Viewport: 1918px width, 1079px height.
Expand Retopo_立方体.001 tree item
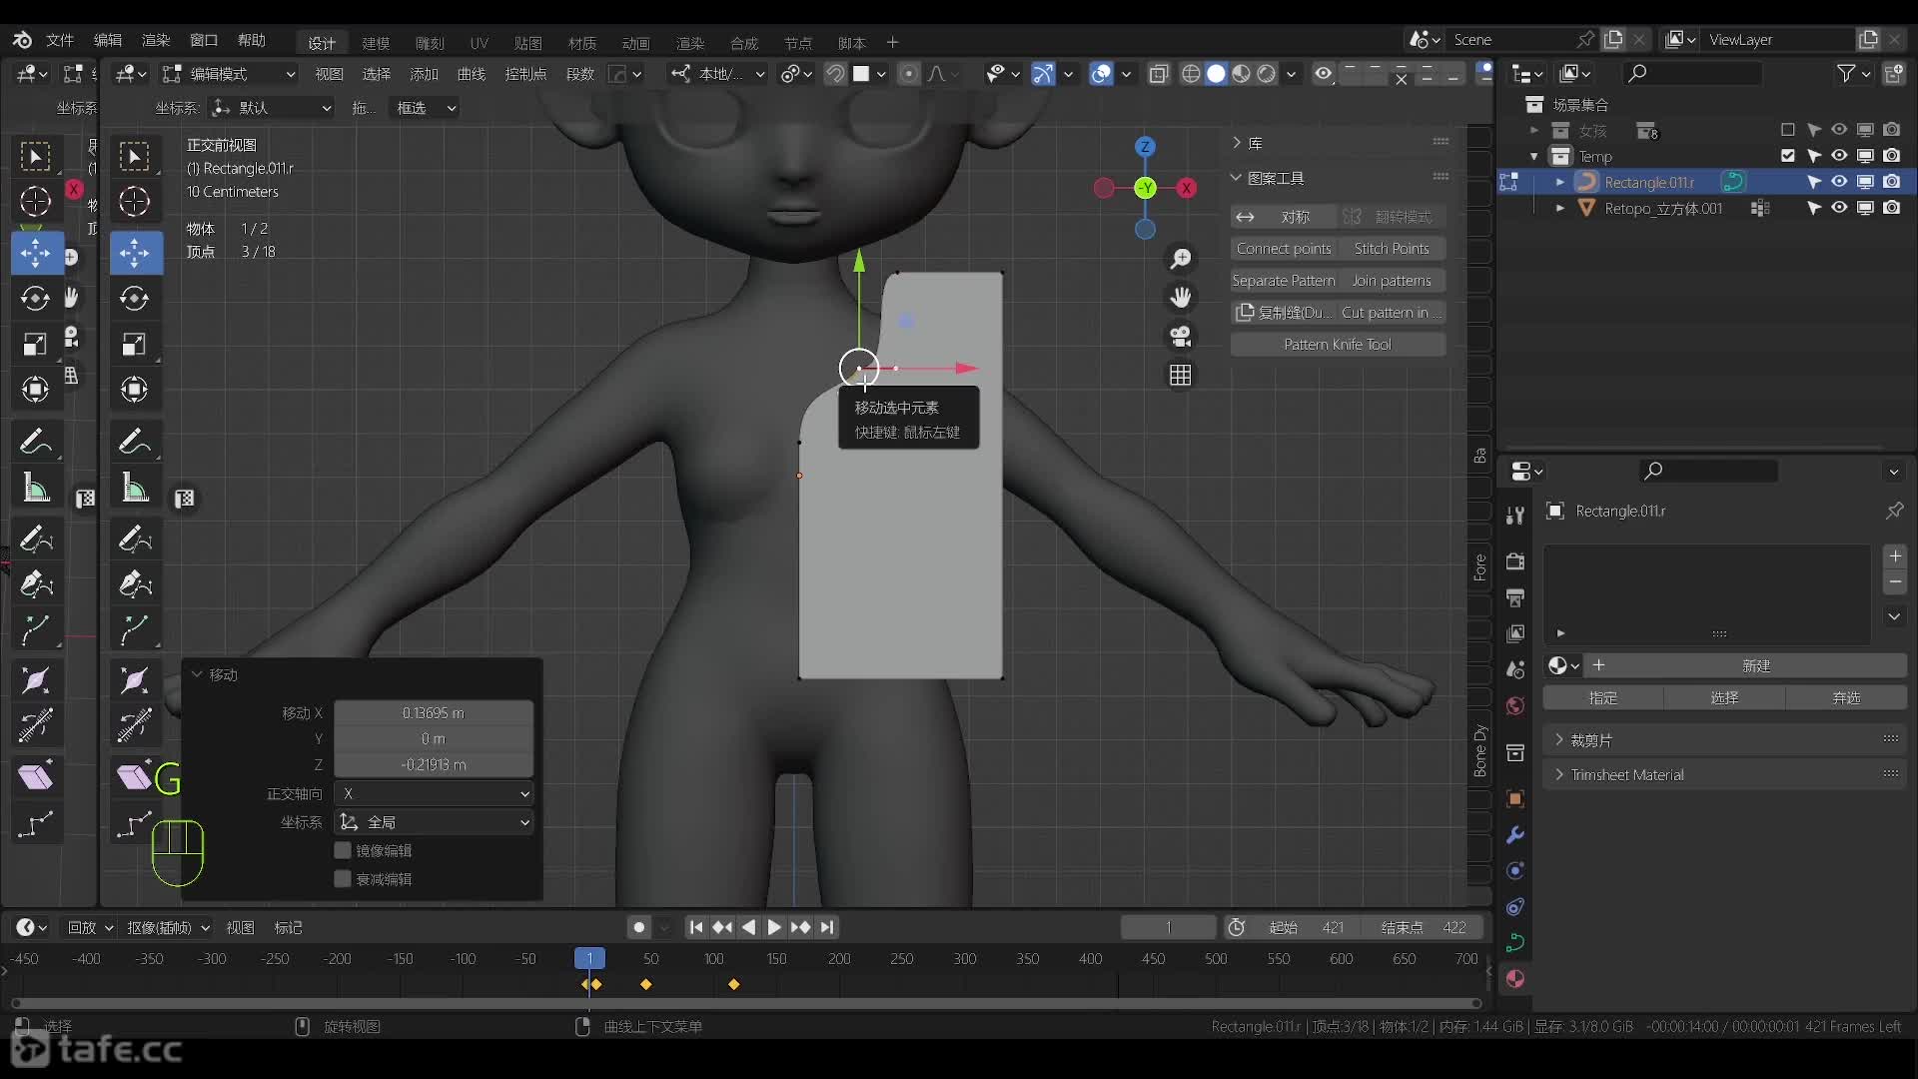(1560, 208)
